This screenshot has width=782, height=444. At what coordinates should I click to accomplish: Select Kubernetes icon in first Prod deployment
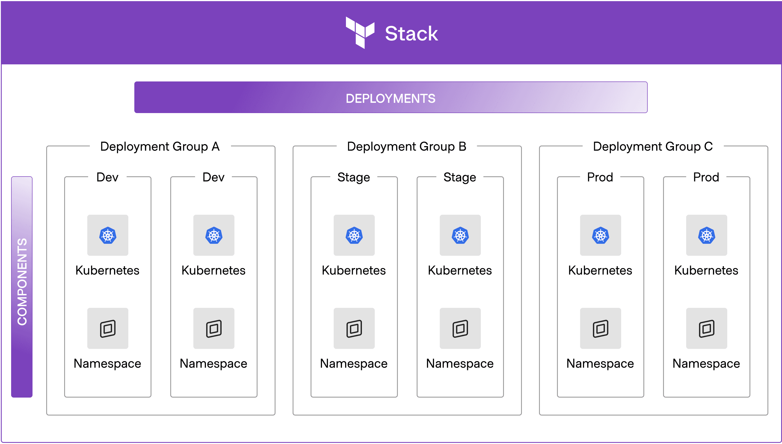(x=600, y=235)
